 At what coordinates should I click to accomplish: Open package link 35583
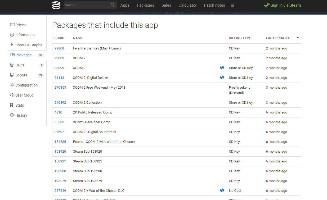(x=59, y=122)
